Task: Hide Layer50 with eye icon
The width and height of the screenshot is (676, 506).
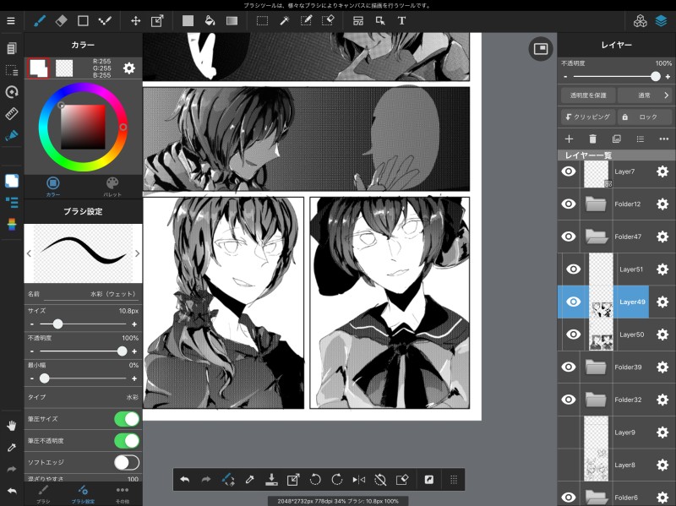Action: 573,334
